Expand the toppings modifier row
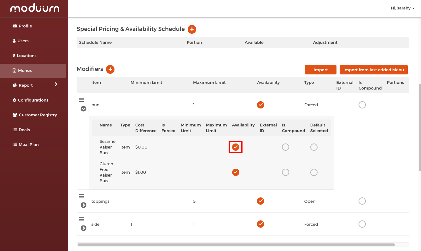421x251 pixels. tap(83, 205)
